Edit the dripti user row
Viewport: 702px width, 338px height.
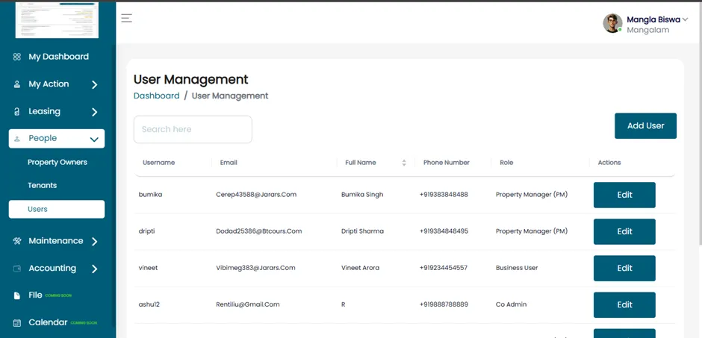click(624, 231)
